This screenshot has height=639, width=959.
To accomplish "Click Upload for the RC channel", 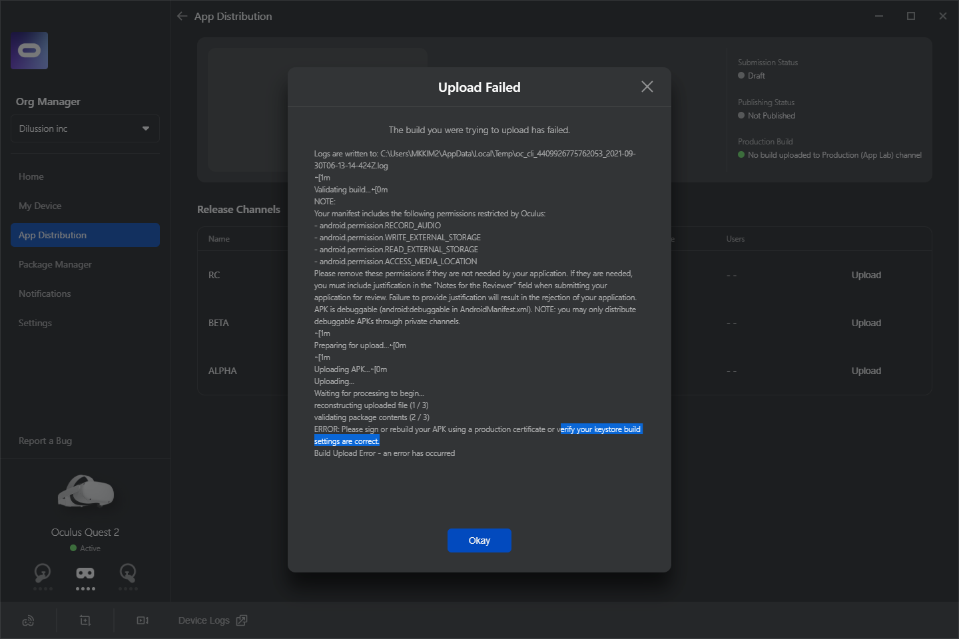I will (866, 275).
